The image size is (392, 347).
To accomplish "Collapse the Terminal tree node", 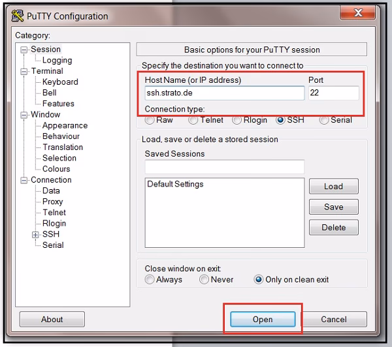I will click(24, 71).
